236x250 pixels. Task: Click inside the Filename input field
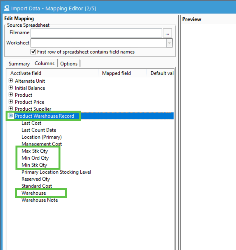96,33
